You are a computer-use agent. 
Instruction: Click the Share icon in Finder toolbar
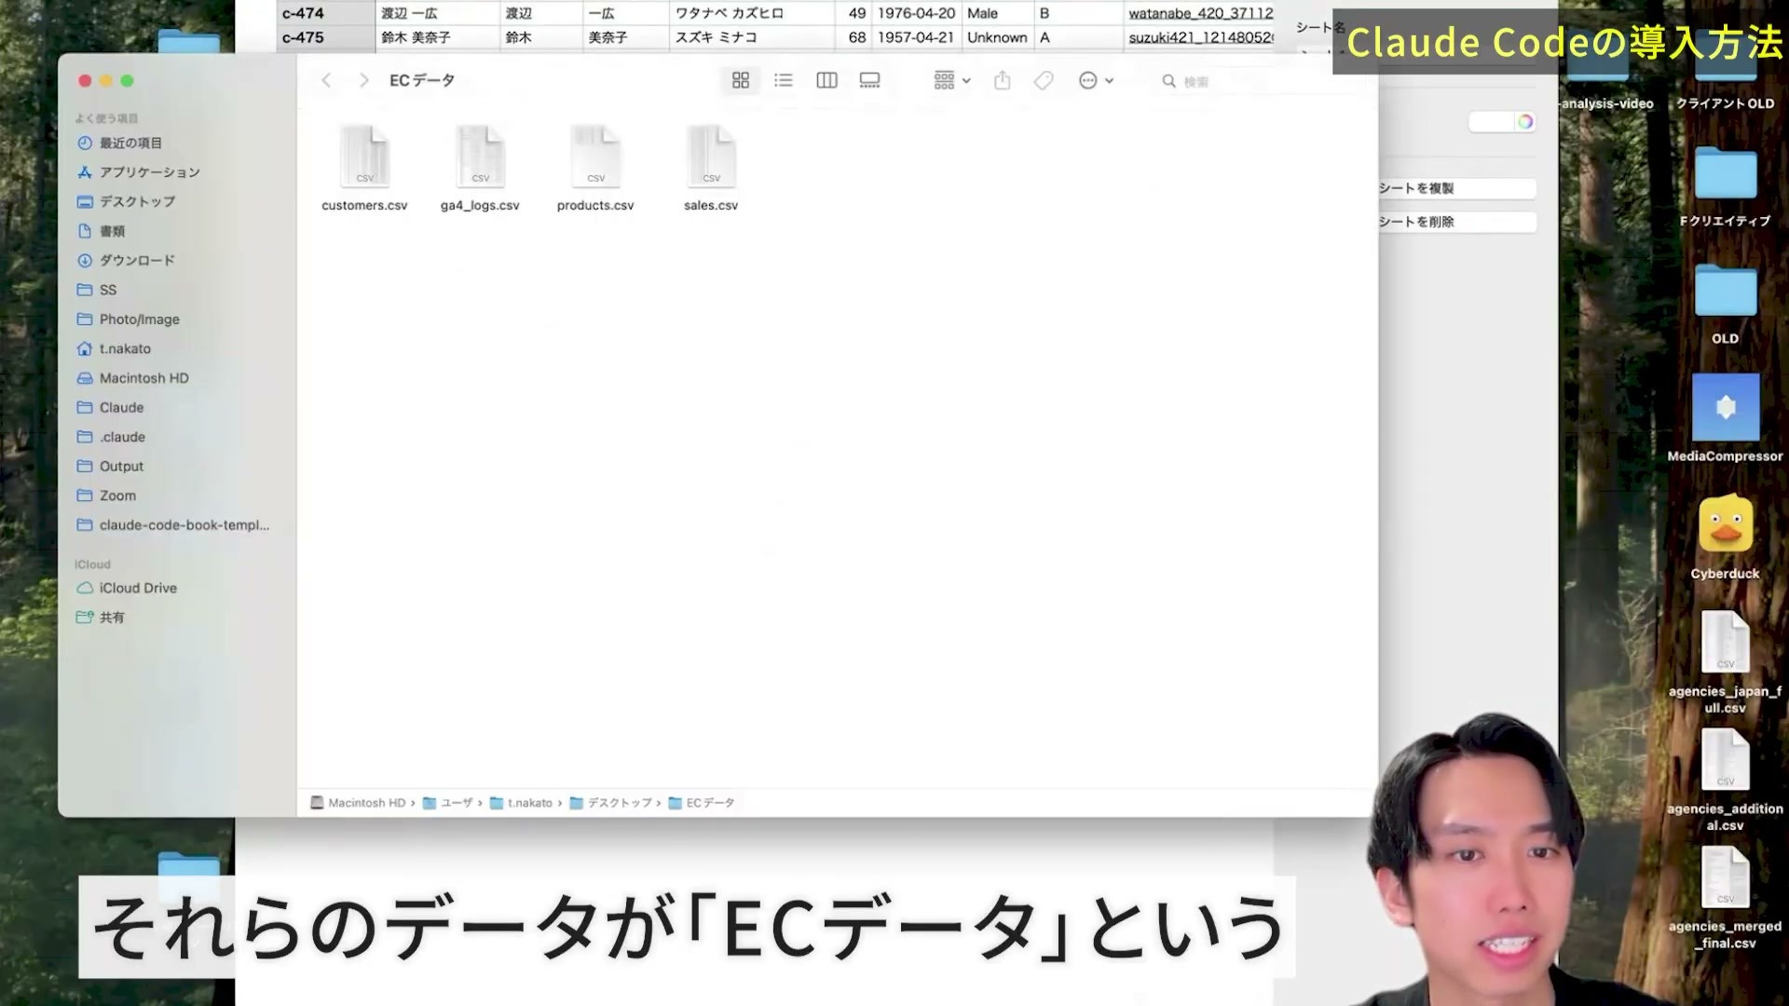click(x=1003, y=81)
